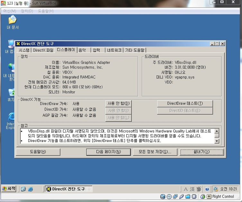The width and height of the screenshot is (242, 202).
Task: Open the 내 문서 desktop icon
Action: 13,22
